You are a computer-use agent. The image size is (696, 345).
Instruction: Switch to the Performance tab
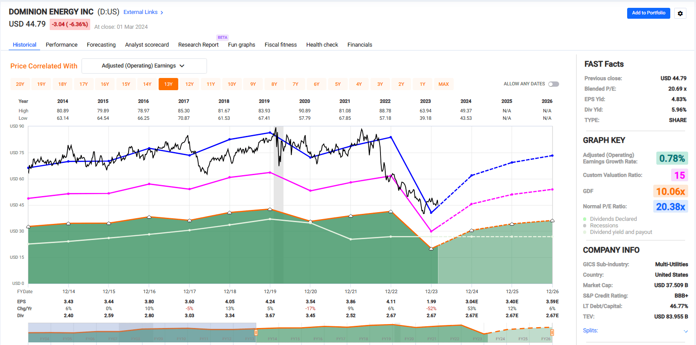coord(61,45)
